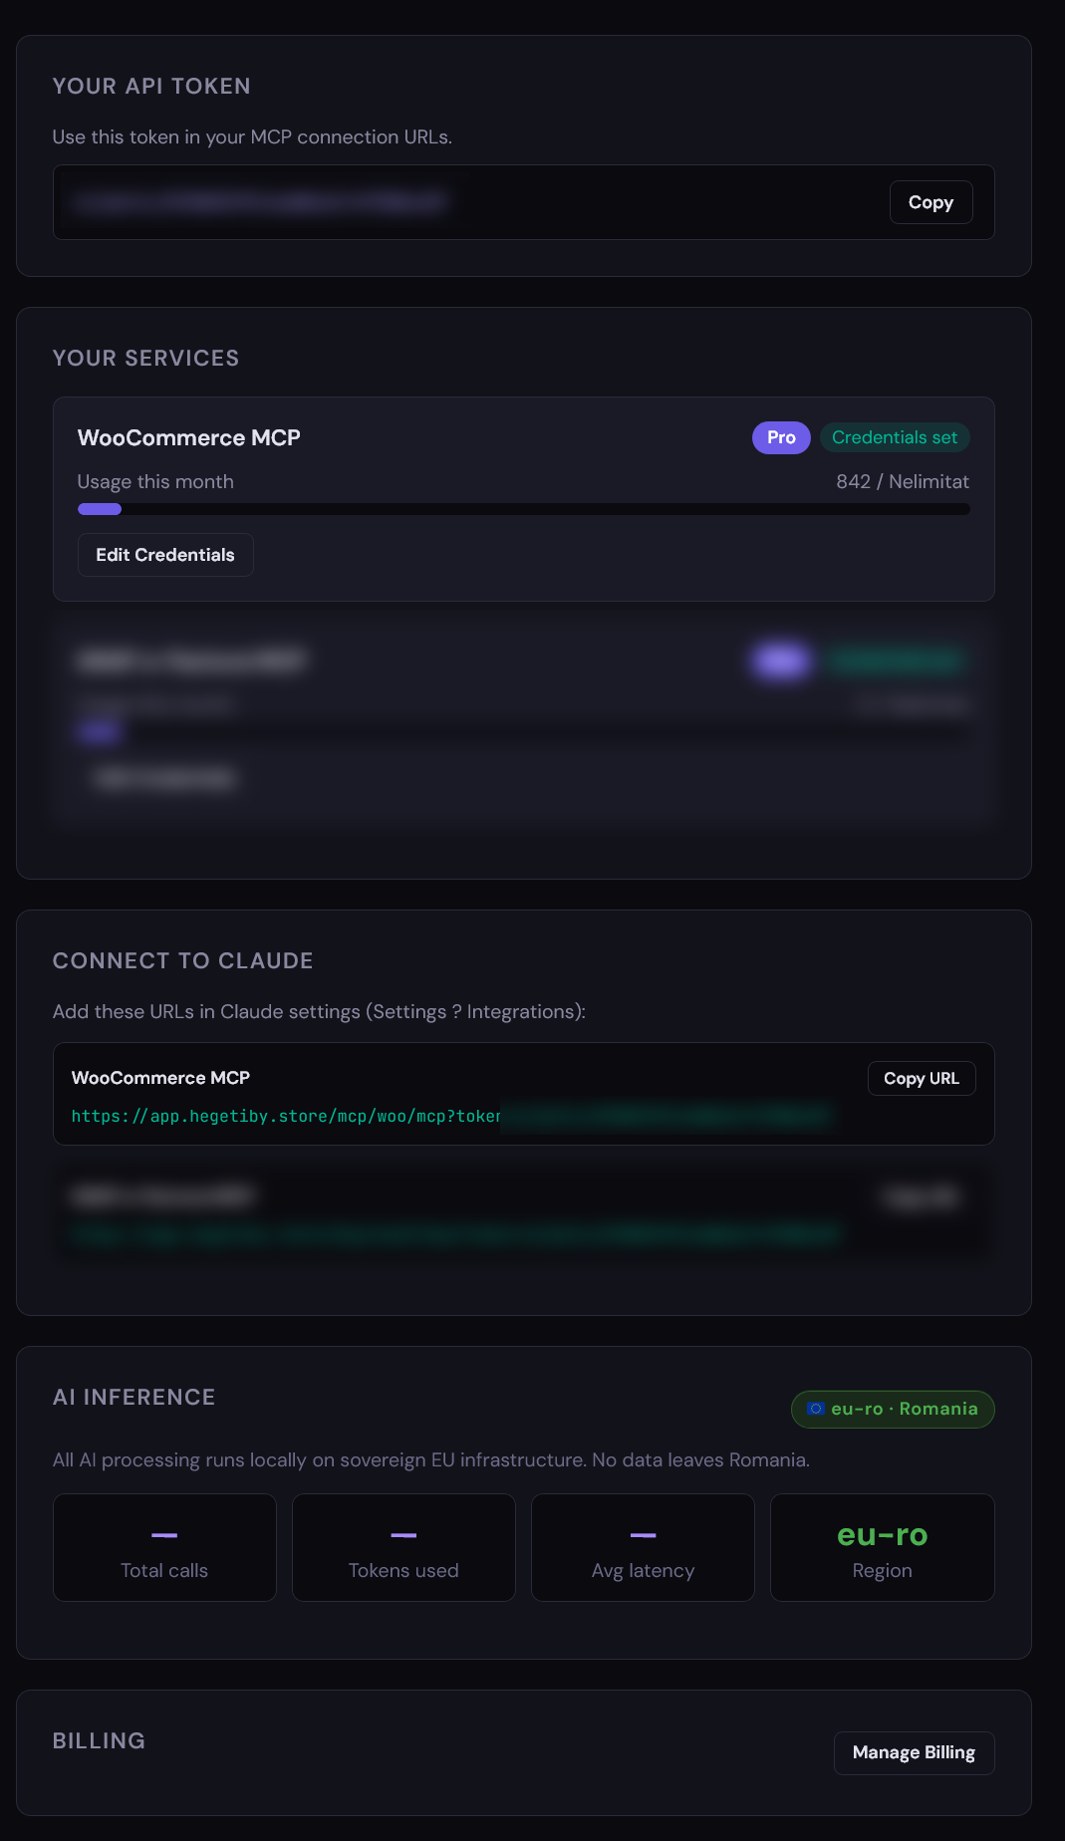Click Edit Credentials for WooCommerce MCP
The width and height of the screenshot is (1065, 1841).
pyautogui.click(x=164, y=555)
